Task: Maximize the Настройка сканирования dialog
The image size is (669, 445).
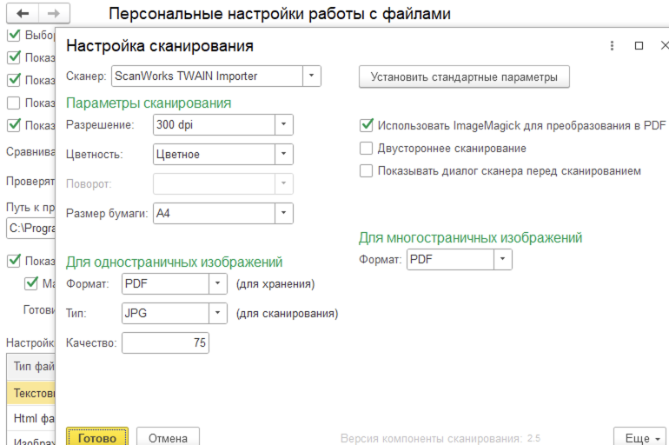Action: tap(639, 46)
